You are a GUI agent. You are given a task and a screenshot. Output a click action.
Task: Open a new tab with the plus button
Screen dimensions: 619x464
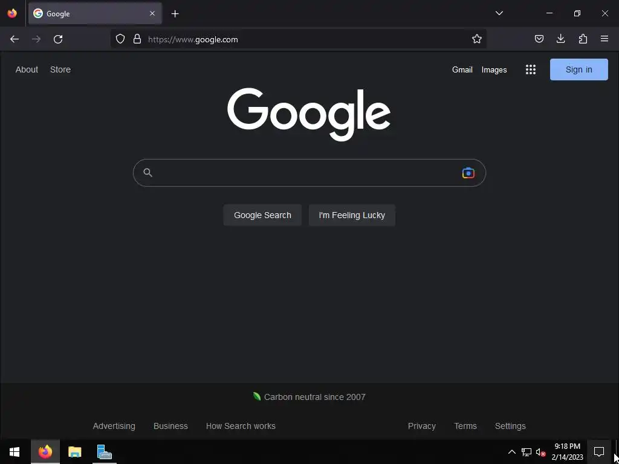(175, 14)
